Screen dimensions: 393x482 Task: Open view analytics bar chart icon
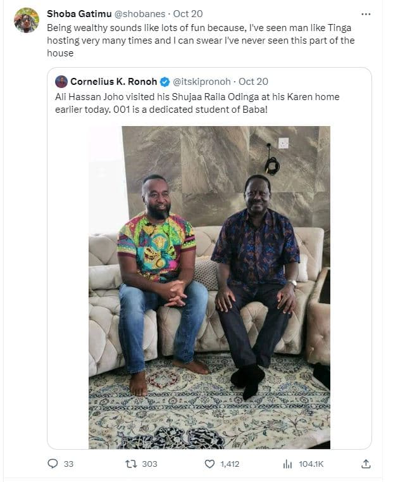(x=287, y=464)
